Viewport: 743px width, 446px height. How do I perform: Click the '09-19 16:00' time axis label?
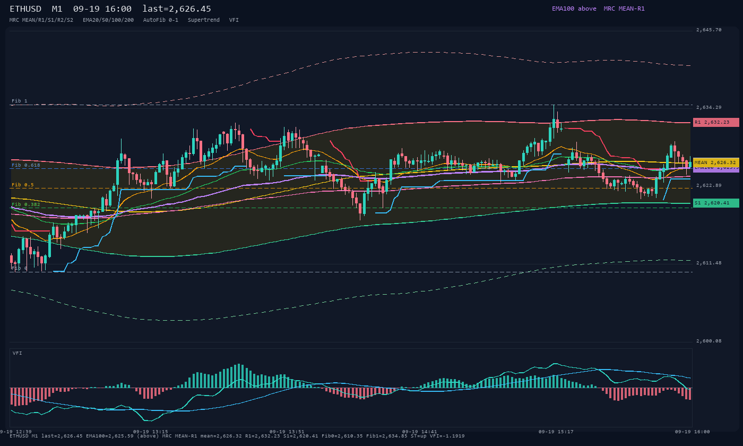point(692,432)
